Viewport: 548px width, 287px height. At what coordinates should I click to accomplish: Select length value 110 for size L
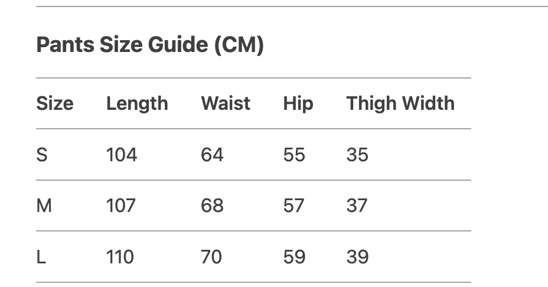[120, 257]
